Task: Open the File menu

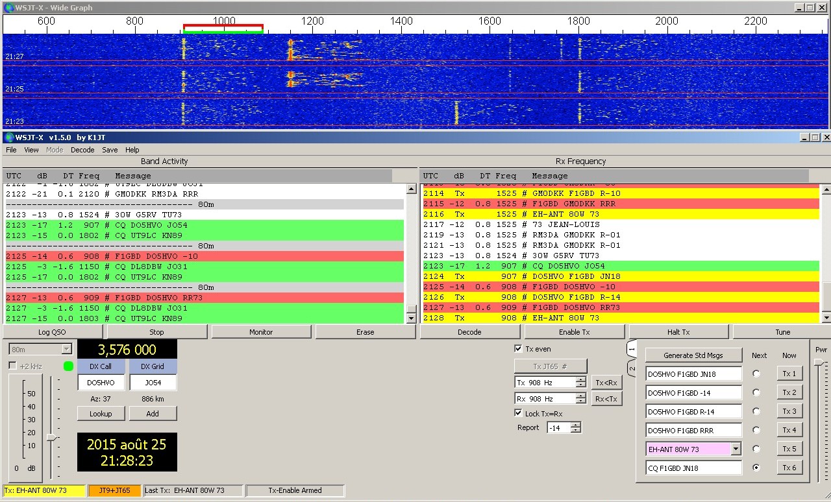Action: coord(11,150)
